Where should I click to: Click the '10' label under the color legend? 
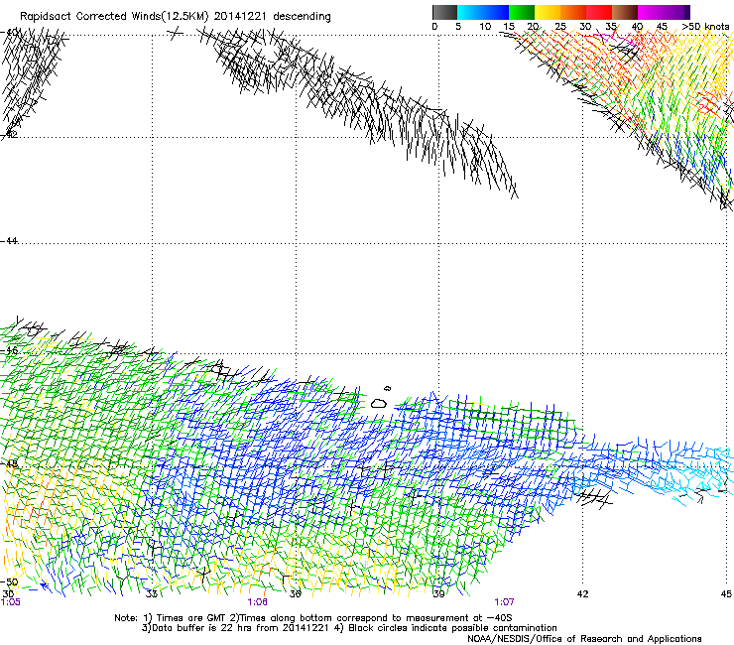[x=485, y=27]
